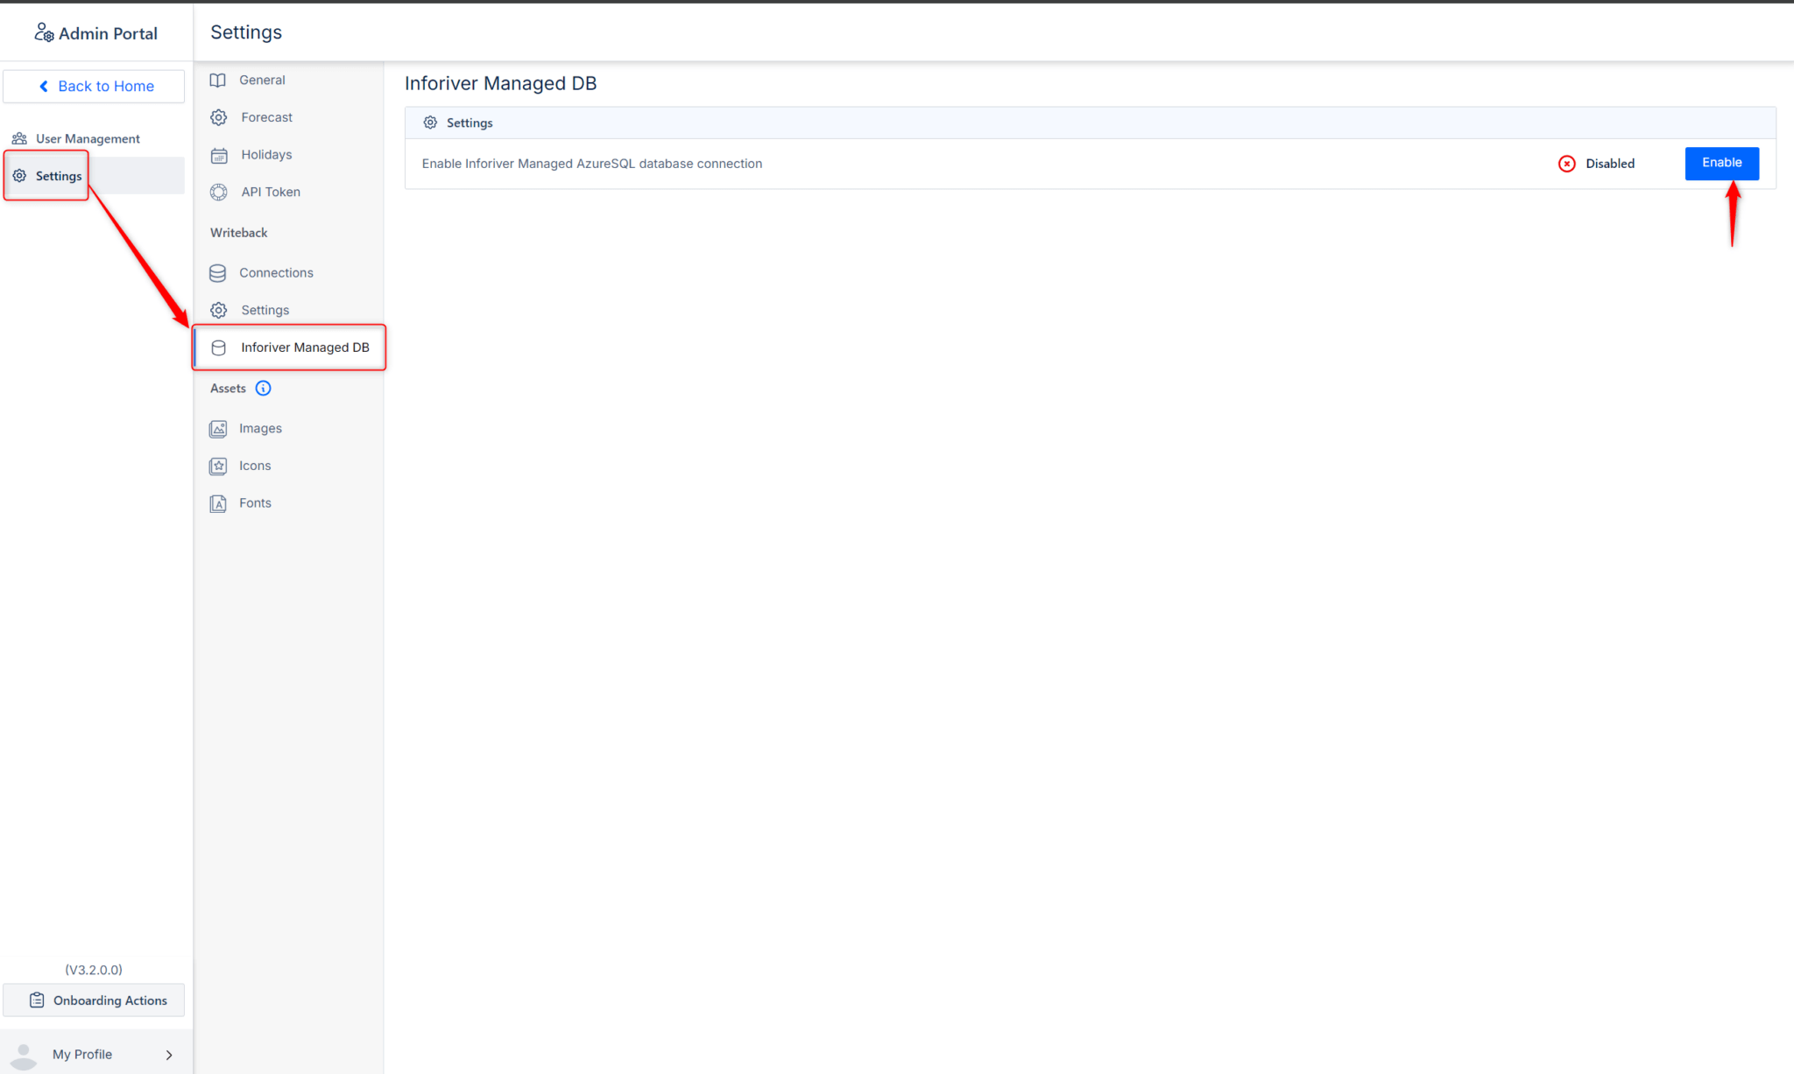Screen dimensions: 1794x1074
Task: Click the API Token icon
Action: pyautogui.click(x=218, y=192)
